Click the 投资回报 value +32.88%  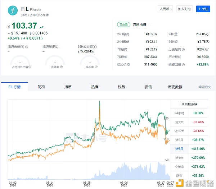pyautogui.click(x=203, y=64)
